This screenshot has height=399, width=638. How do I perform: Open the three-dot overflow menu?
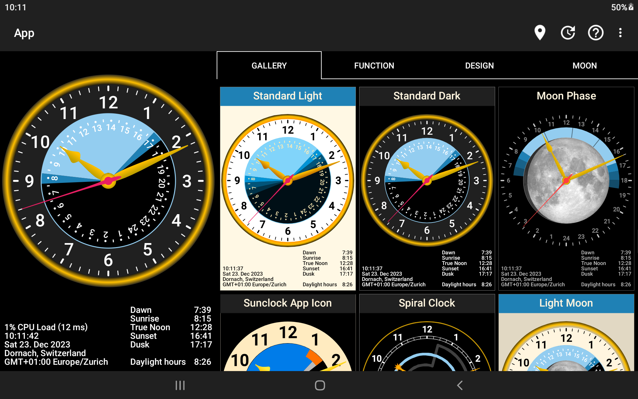point(620,33)
